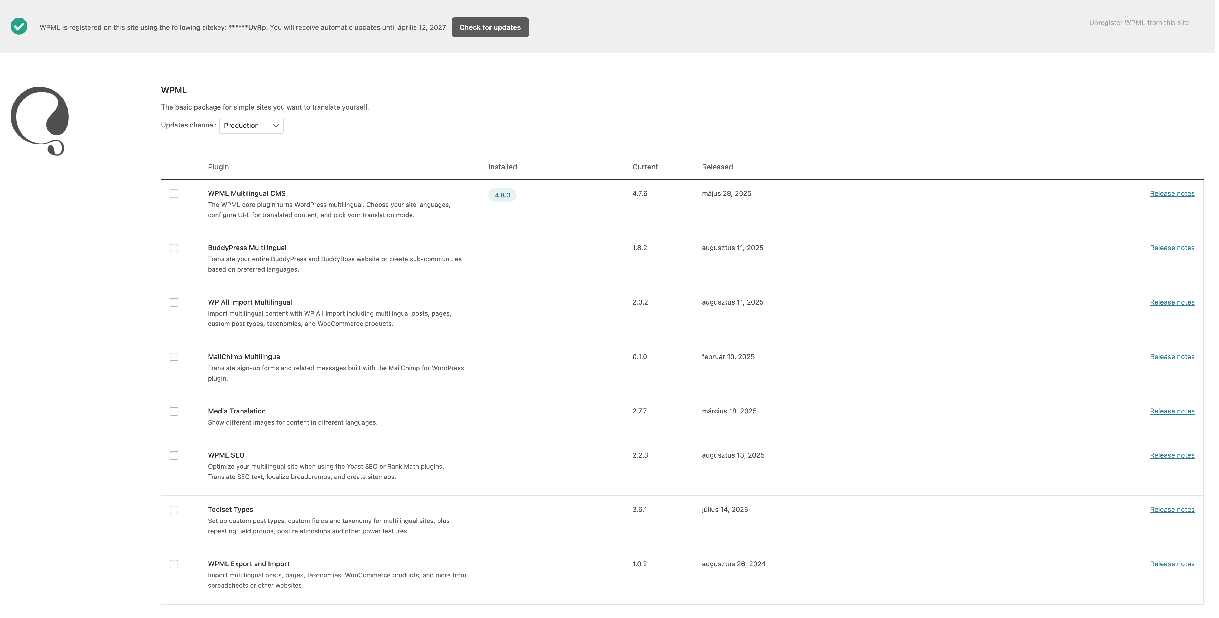
Task: Click the WPML logo icon
Action: tap(40, 121)
